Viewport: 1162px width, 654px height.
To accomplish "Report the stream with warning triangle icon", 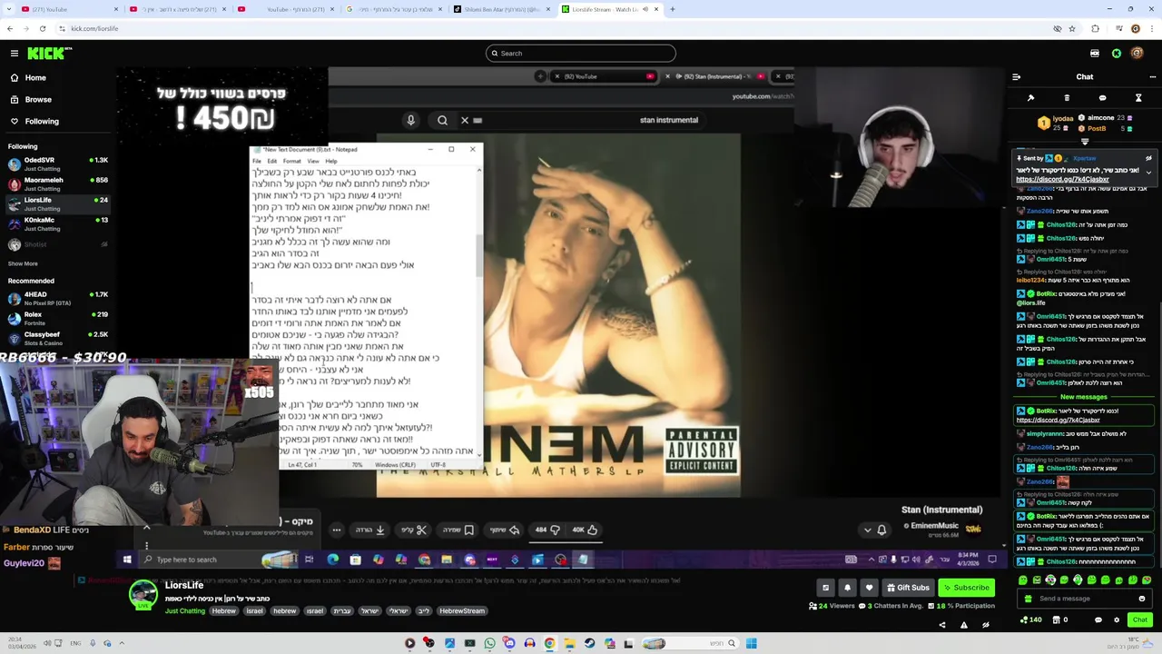I will [x=963, y=625].
